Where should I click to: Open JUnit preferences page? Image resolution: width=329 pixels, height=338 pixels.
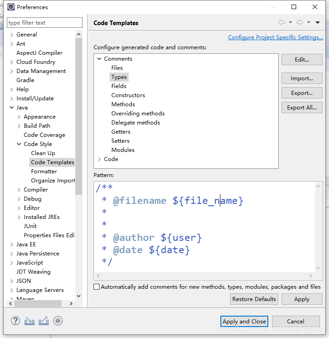pyautogui.click(x=30, y=226)
